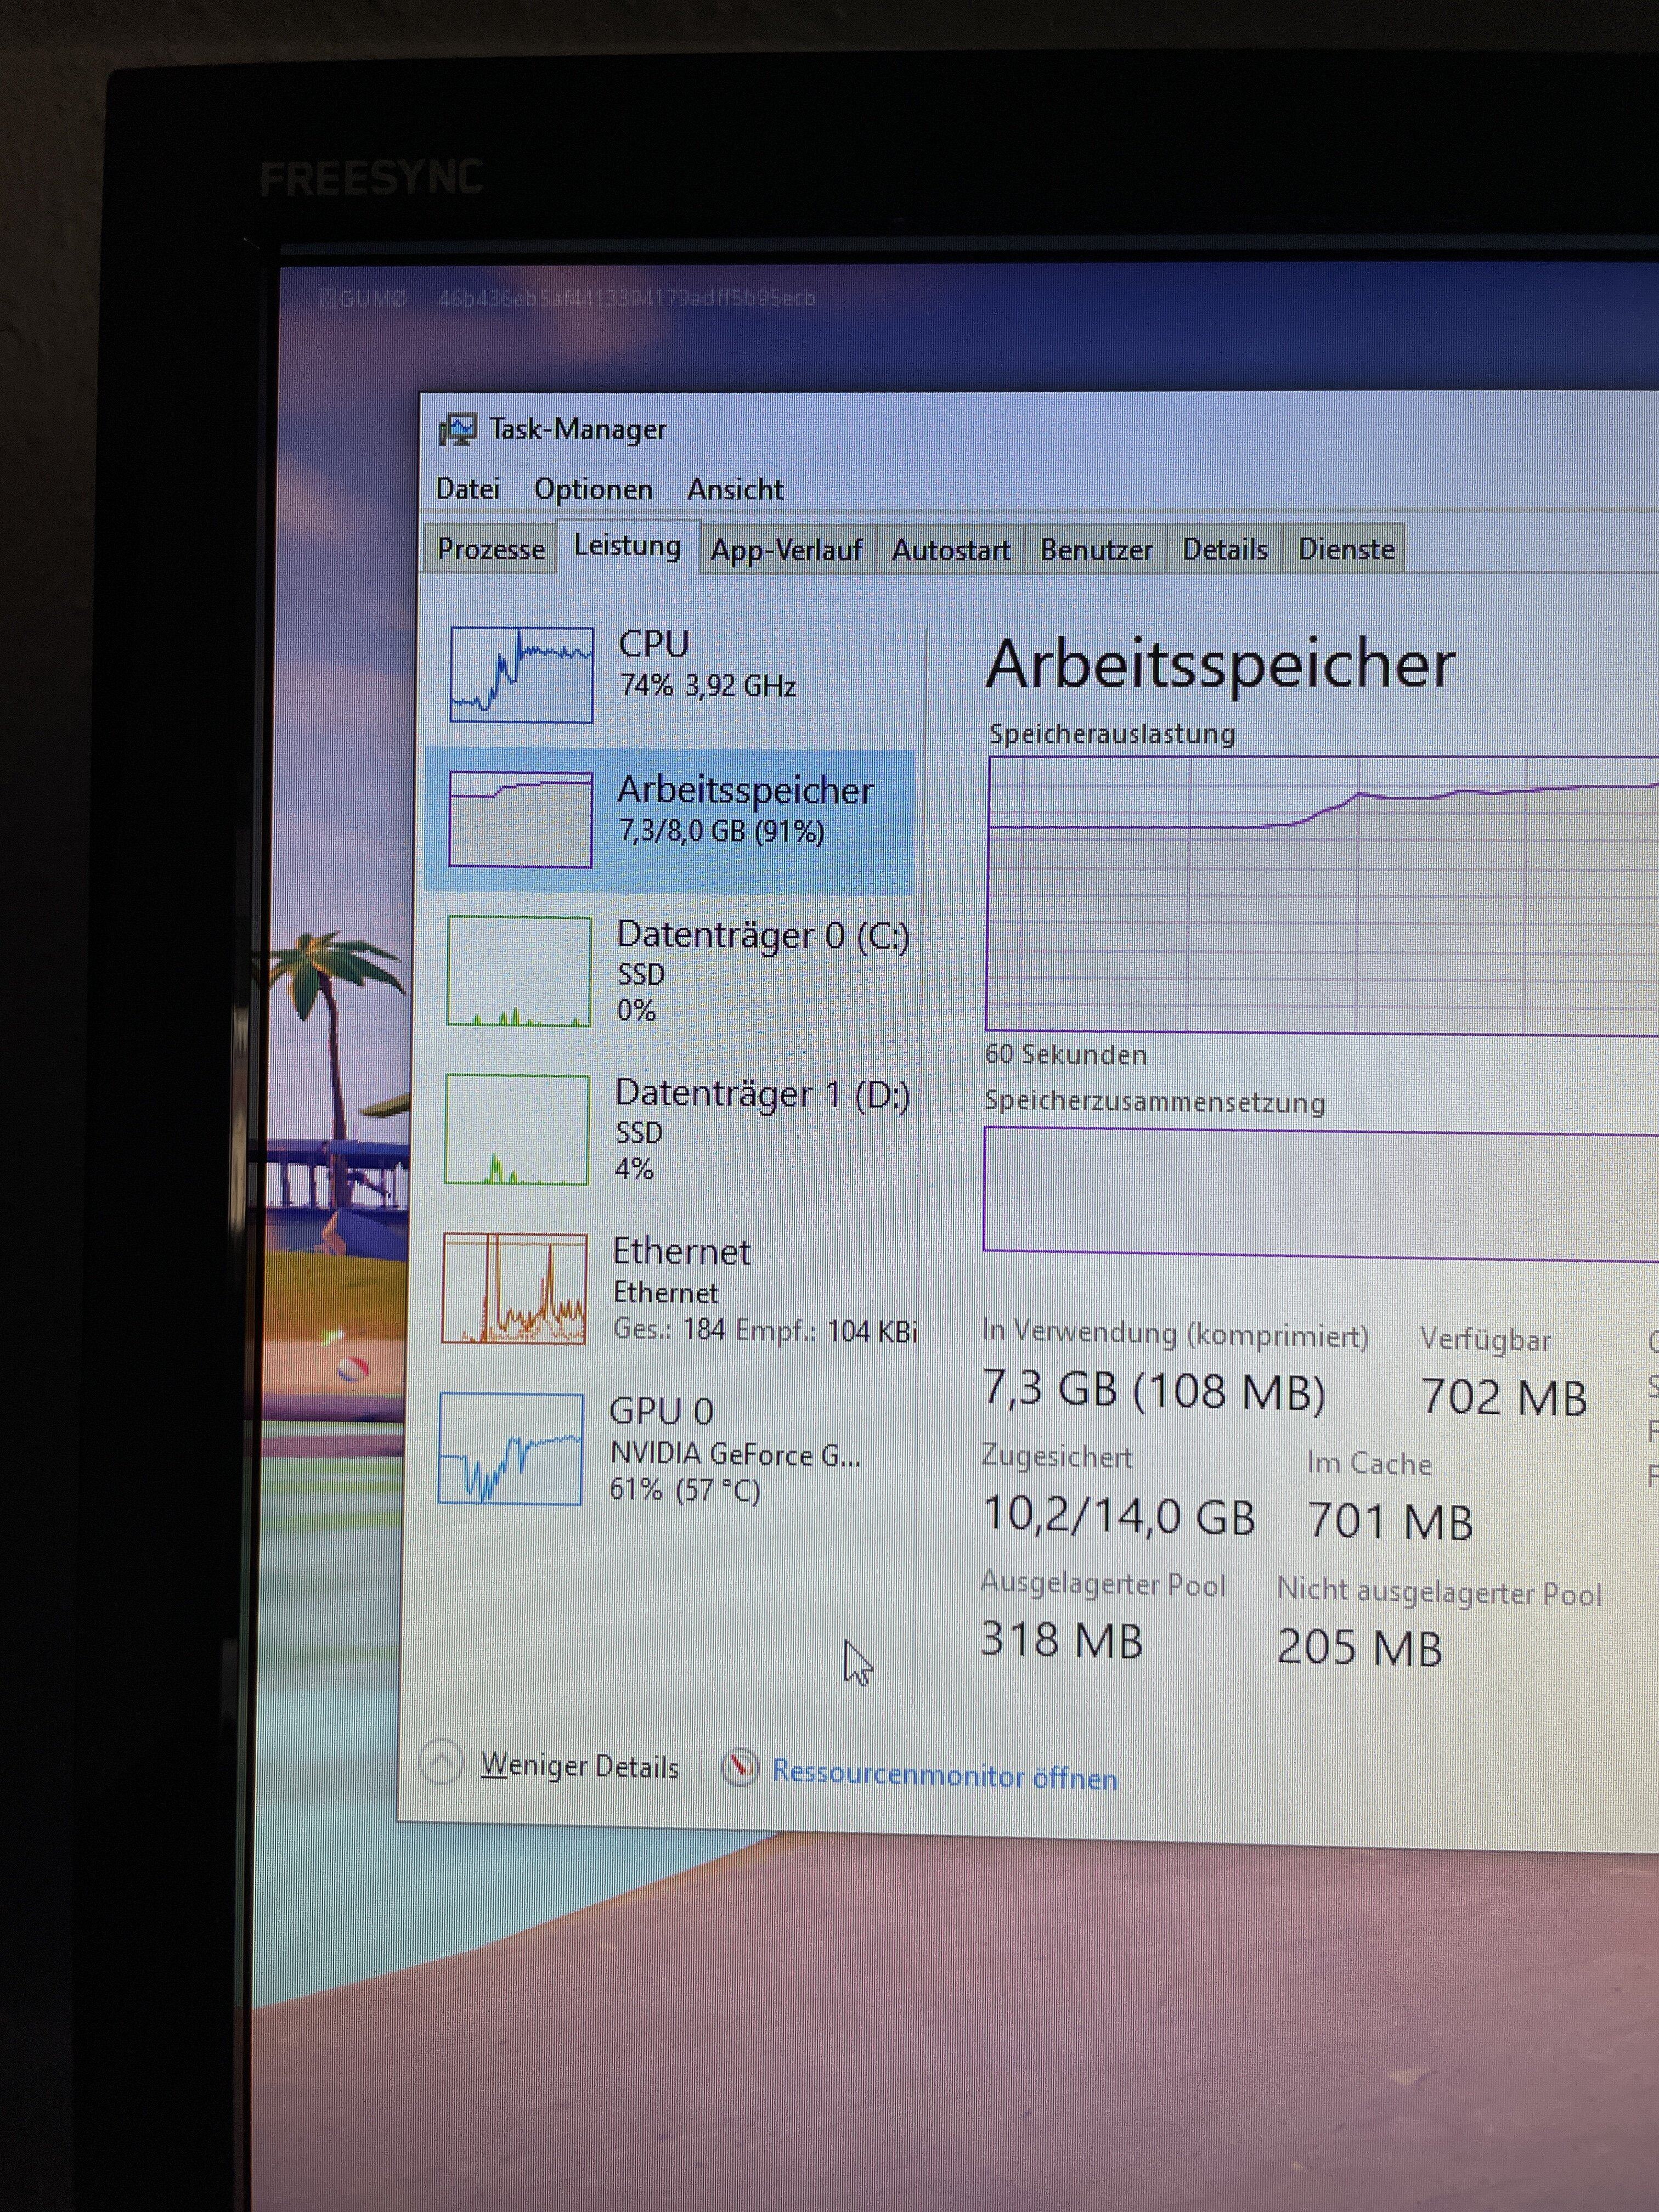Select the Arbeitsspeicher mini graph
Screen dimensions: 1659x2212
pos(520,820)
